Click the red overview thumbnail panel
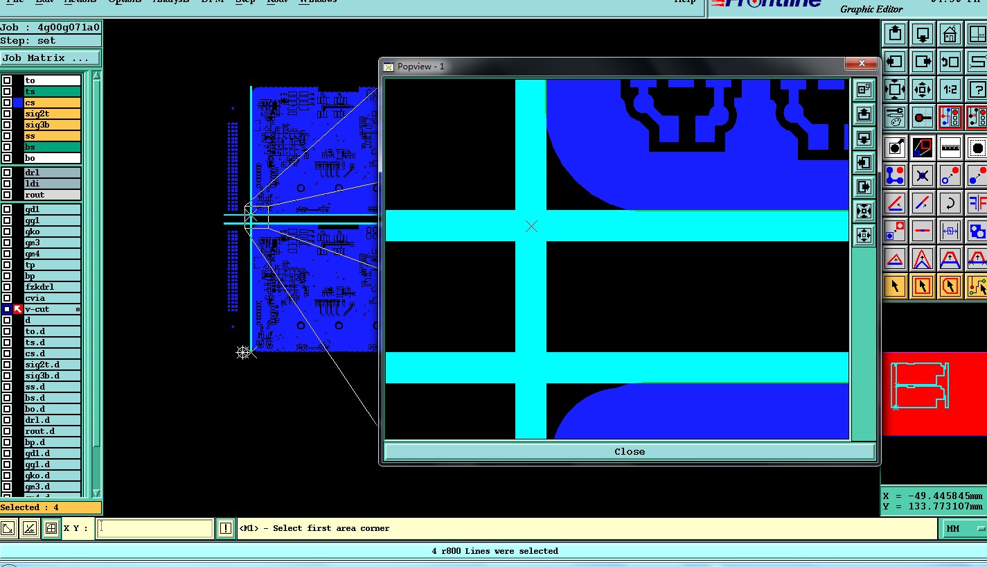Image resolution: width=987 pixels, height=567 pixels. coord(934,394)
